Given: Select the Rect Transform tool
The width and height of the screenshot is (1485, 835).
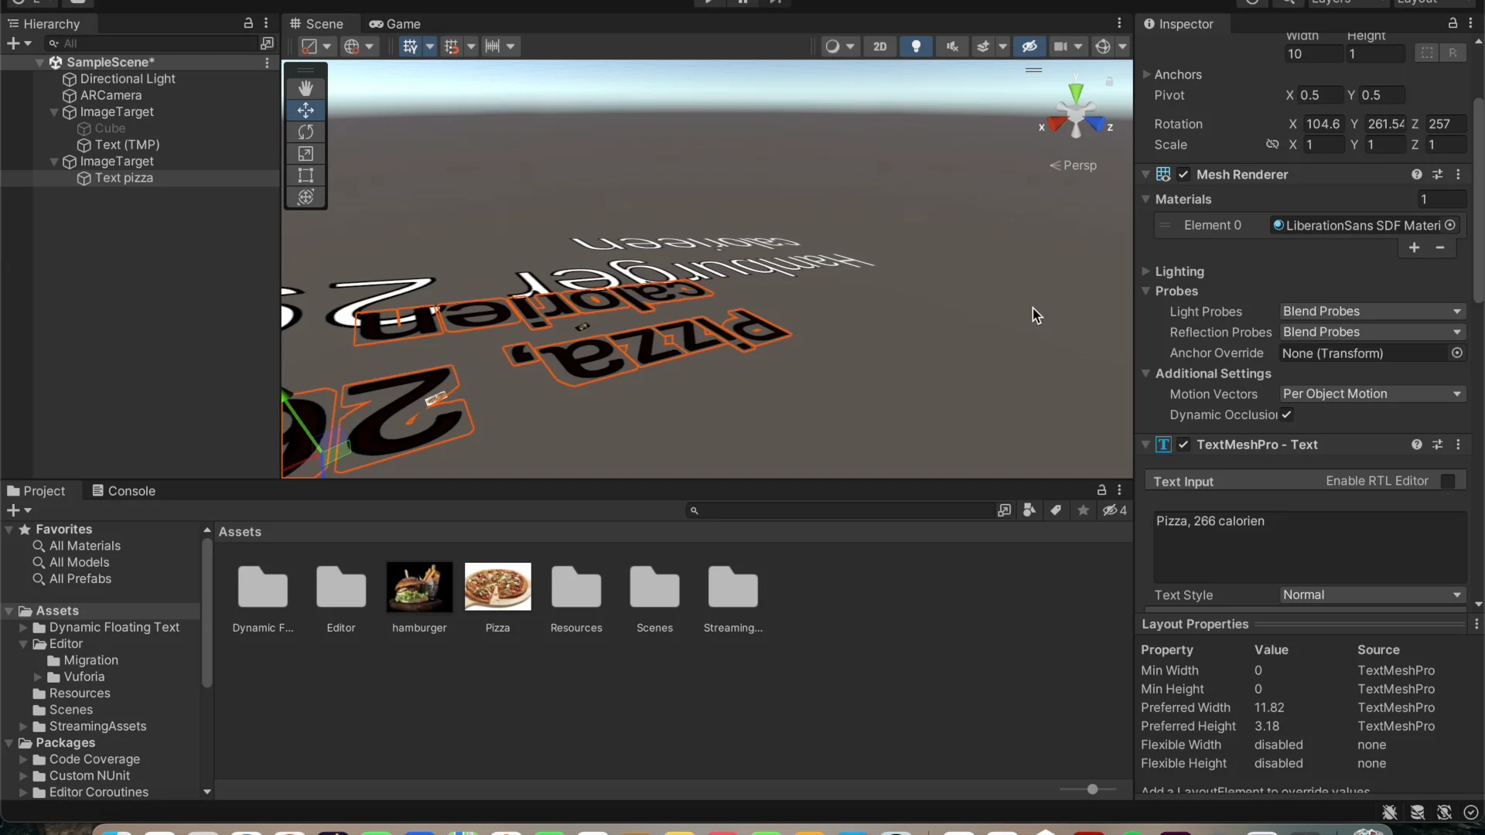Looking at the screenshot, I should click(306, 176).
